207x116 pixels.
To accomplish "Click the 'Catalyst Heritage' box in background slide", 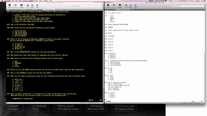I will click(x=13, y=107).
